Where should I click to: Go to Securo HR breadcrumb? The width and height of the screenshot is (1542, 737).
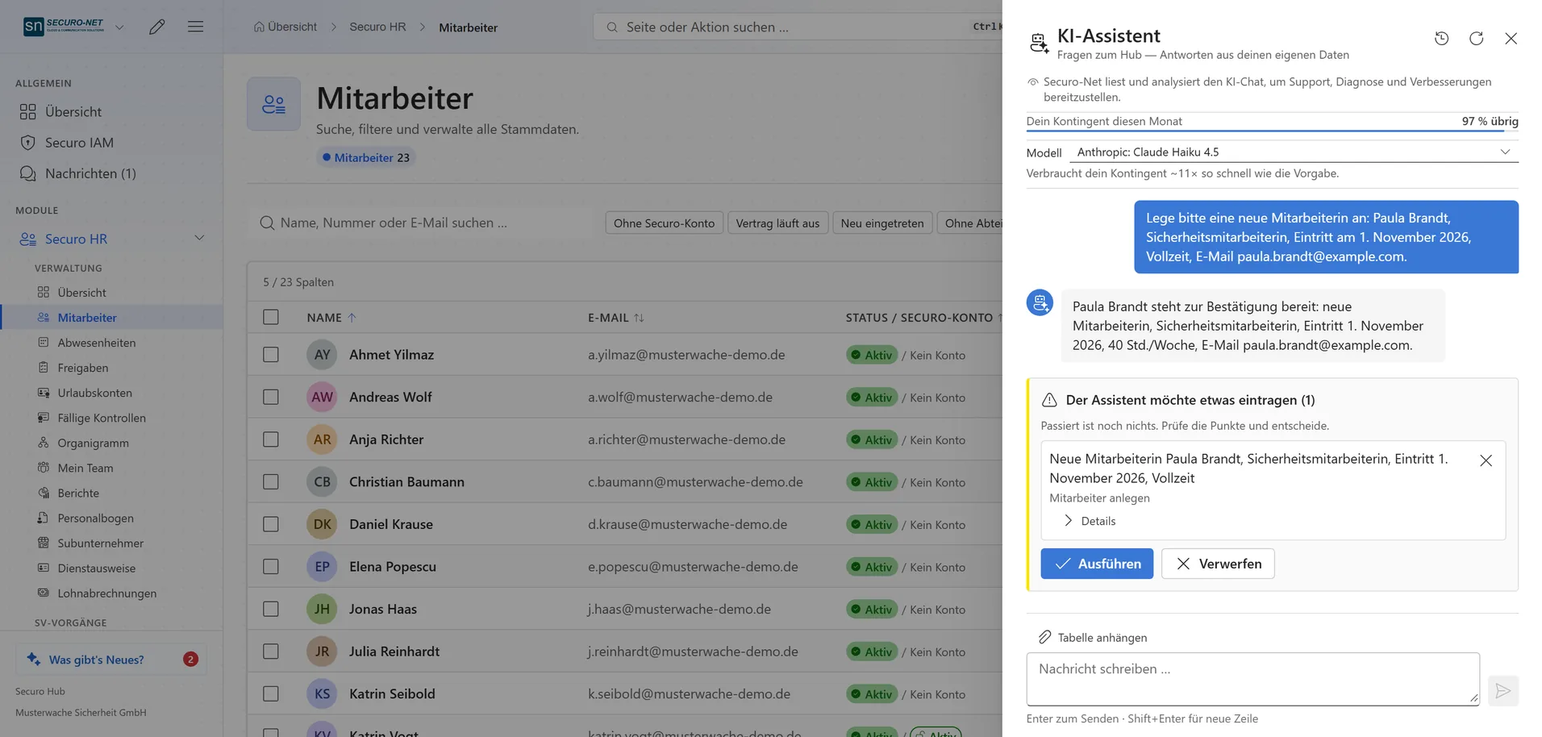coord(377,27)
